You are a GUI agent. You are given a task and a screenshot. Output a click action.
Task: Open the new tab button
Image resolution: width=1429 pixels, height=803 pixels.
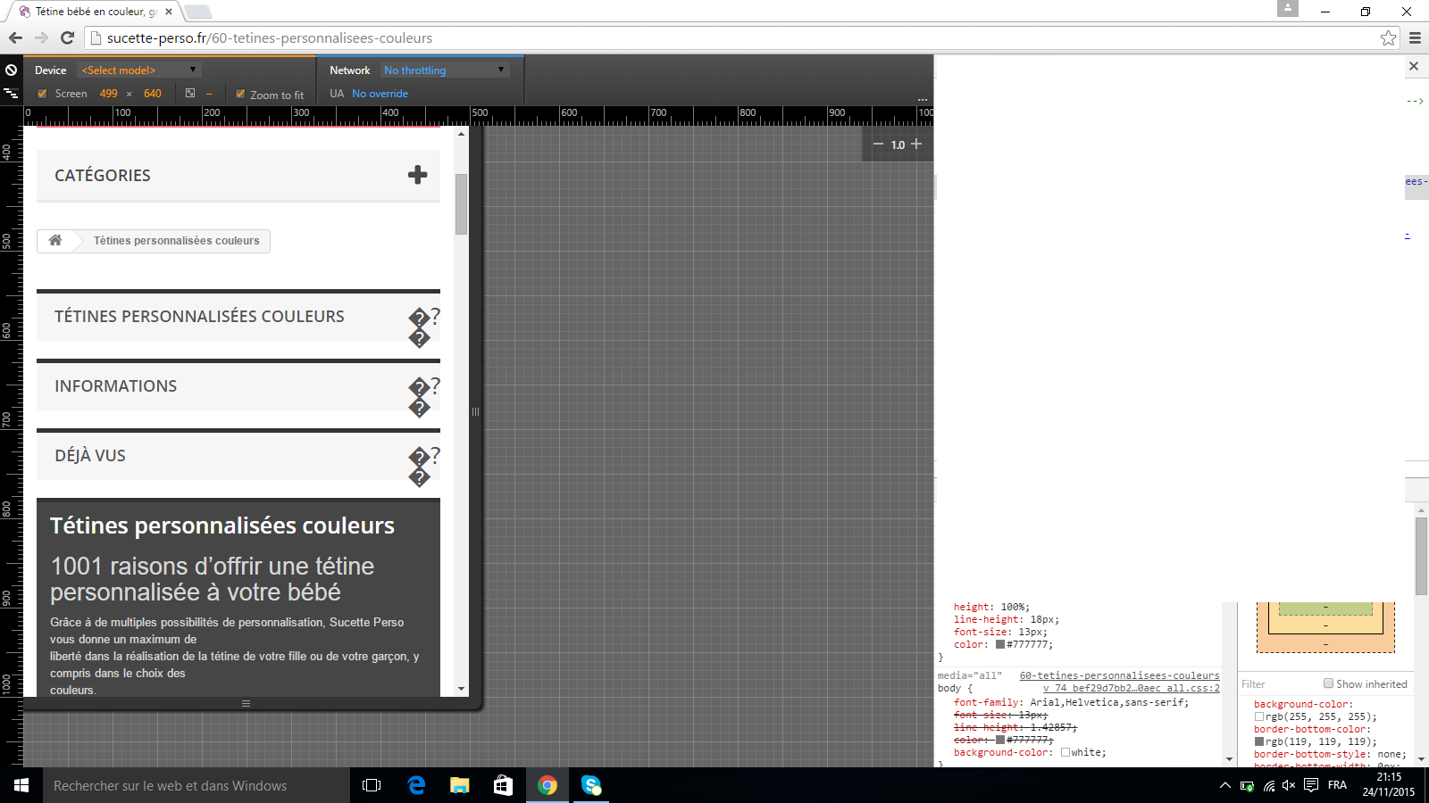click(x=197, y=12)
